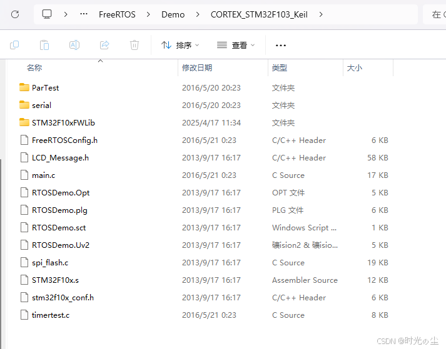The height and width of the screenshot is (349, 446).
Task: Click the RTOSDemo.Uv2 file icon
Action: (24, 245)
